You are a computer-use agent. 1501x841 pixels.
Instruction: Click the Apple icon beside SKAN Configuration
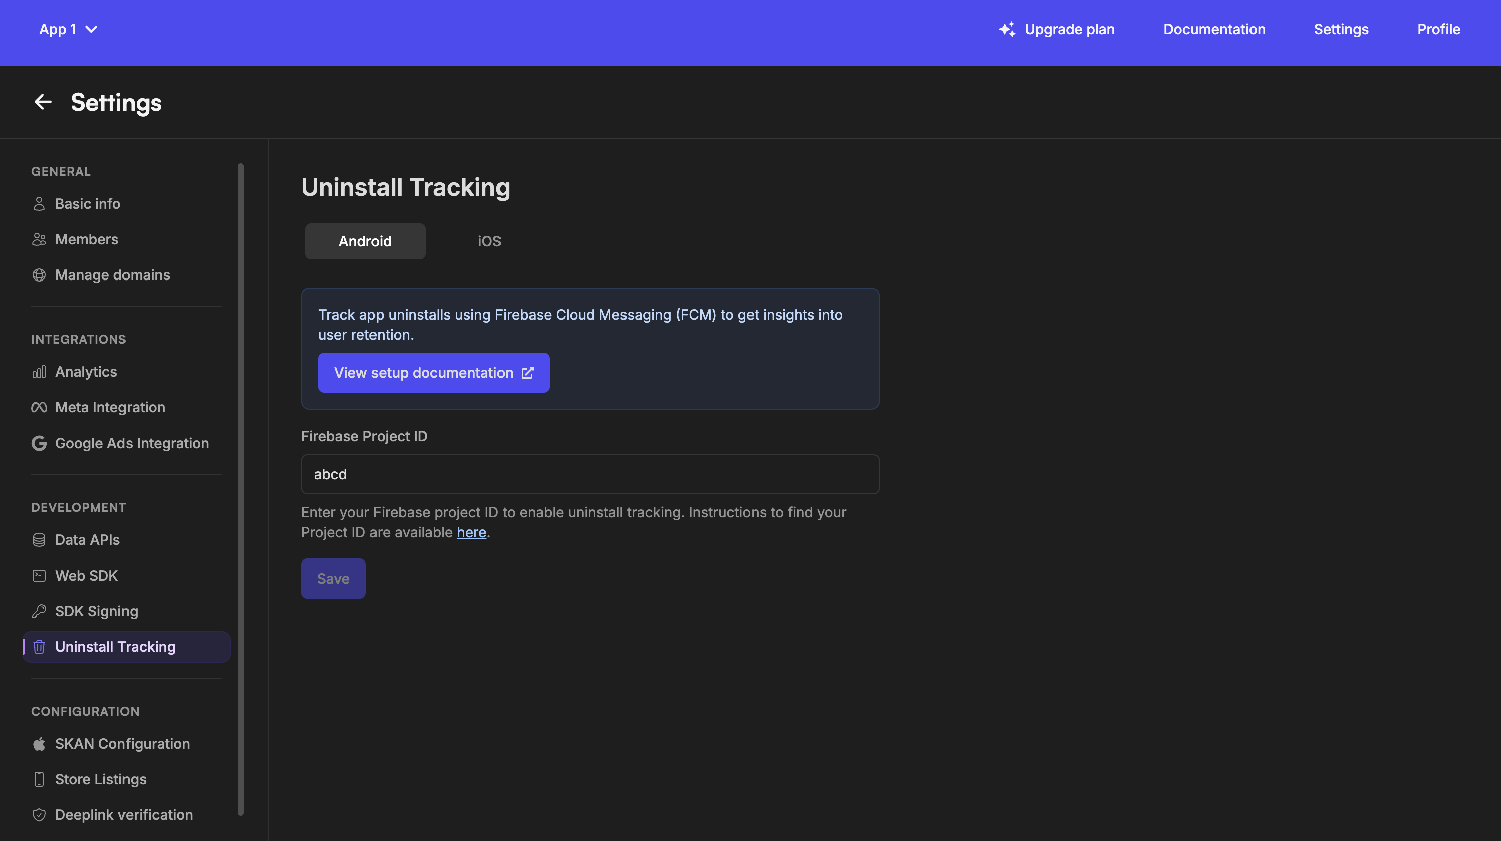pos(39,743)
